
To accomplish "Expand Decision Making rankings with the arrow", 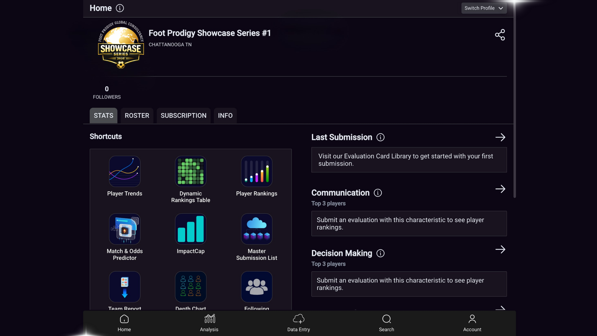I will pos(500,250).
